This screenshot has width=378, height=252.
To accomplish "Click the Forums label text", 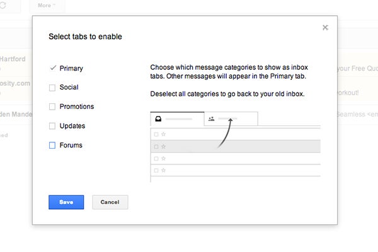I will point(71,145).
